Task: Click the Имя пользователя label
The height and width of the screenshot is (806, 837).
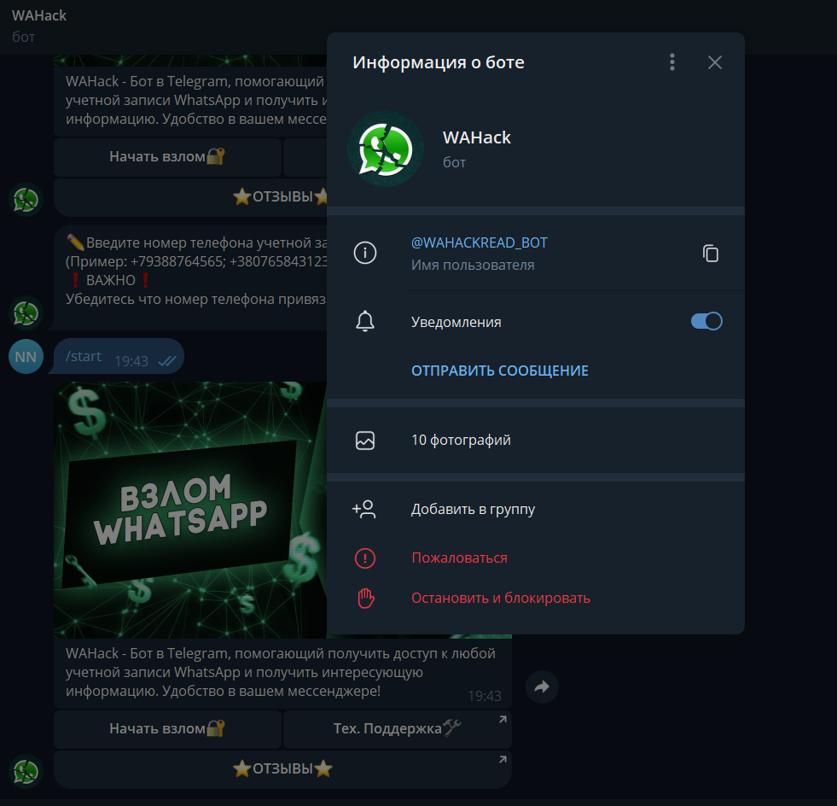Action: (473, 265)
